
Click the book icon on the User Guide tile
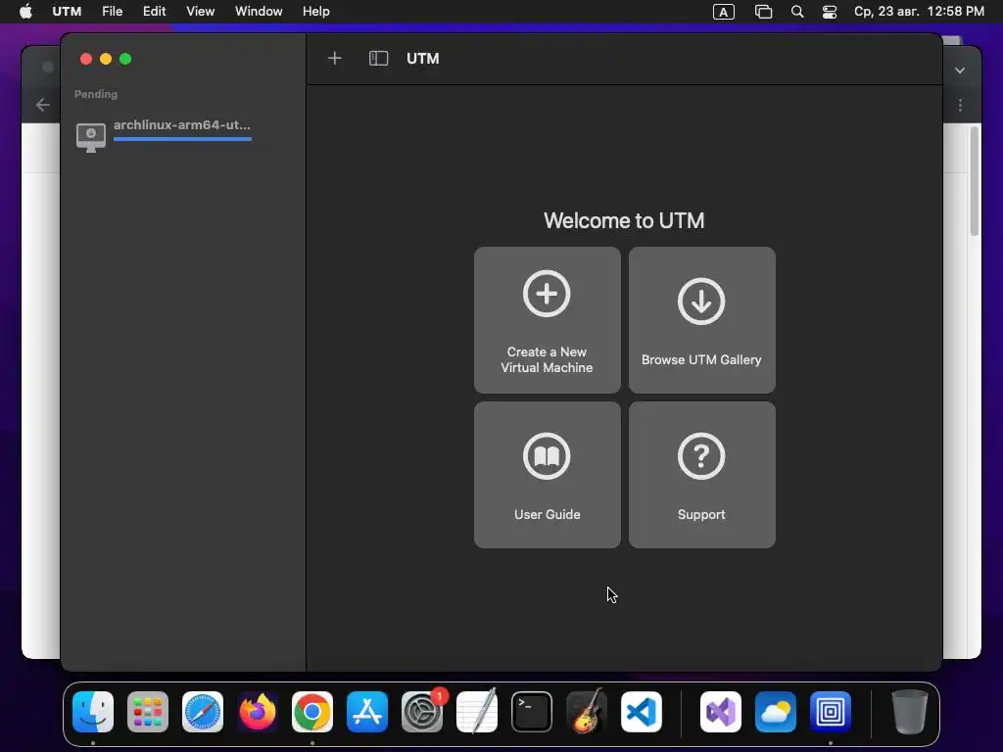pos(547,456)
